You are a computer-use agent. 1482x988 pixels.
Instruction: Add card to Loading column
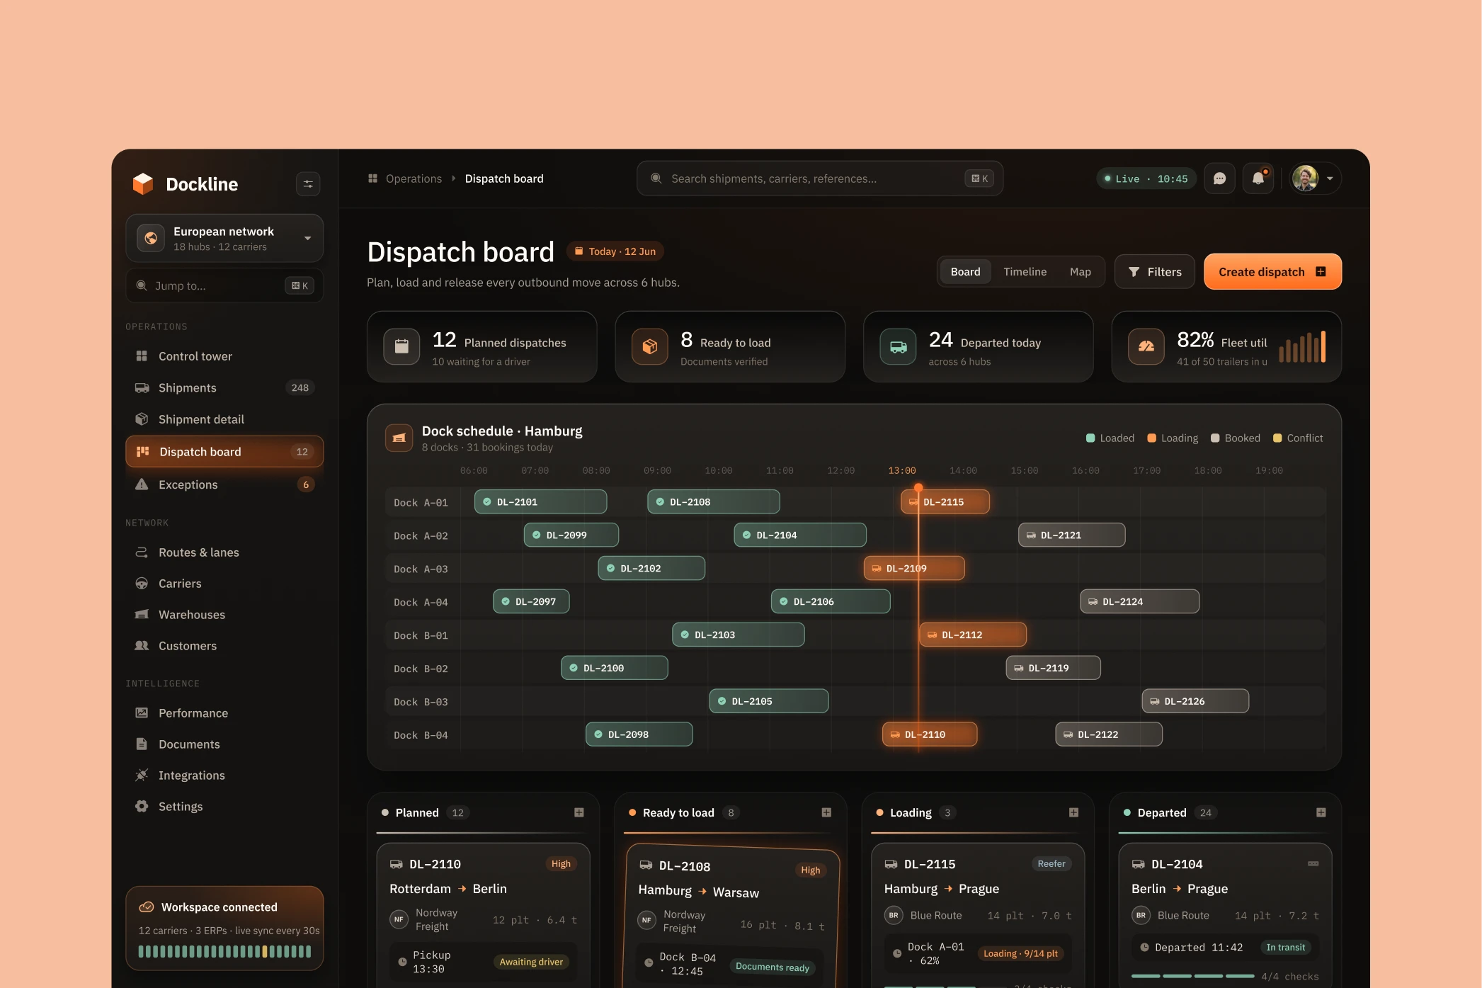(1073, 812)
